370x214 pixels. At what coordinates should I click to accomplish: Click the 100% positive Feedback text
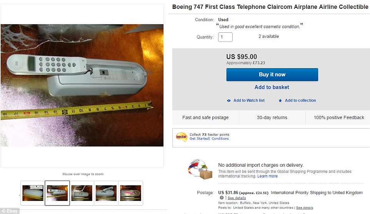[339, 117]
